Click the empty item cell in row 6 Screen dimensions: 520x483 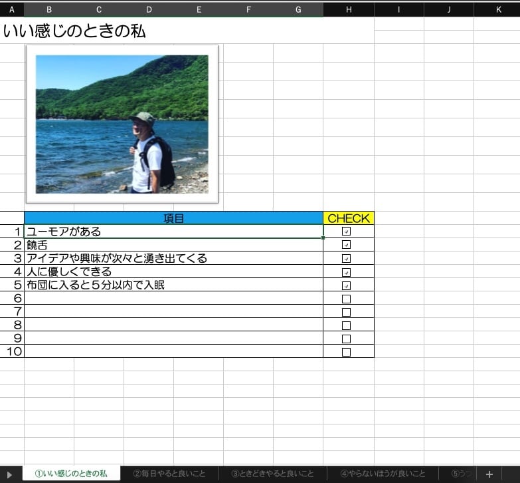click(173, 298)
